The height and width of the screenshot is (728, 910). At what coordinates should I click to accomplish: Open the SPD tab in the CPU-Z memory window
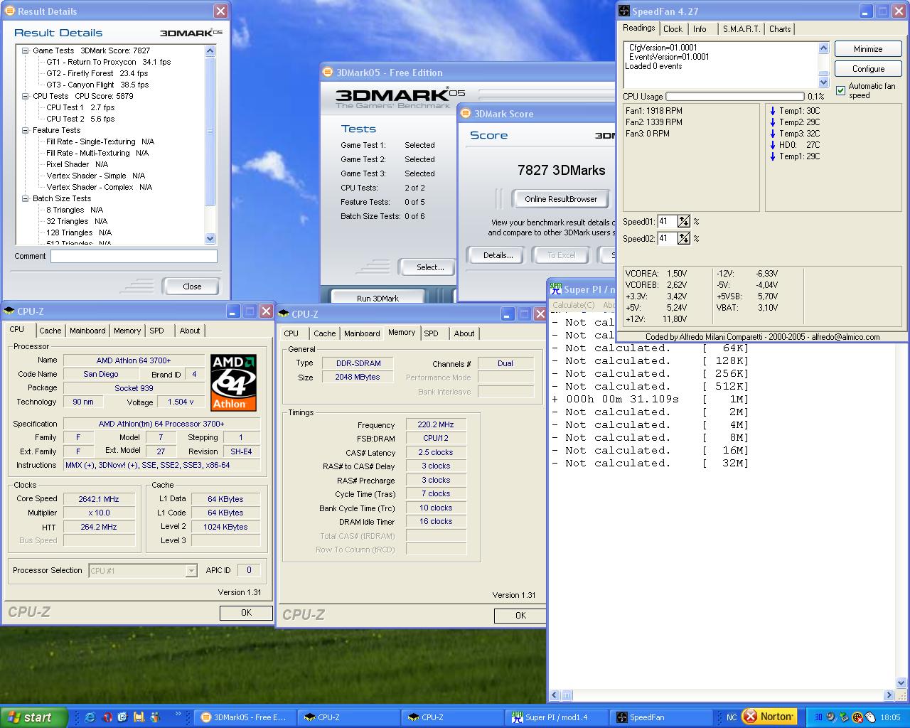pos(431,333)
